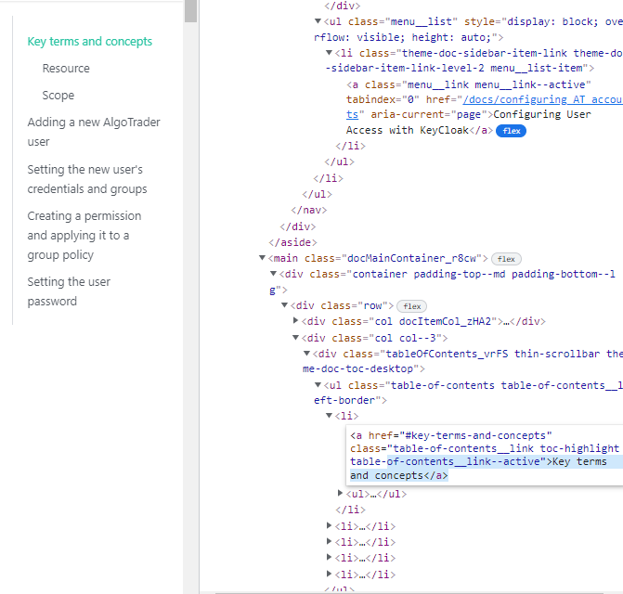Open Creating a permission group policy section
623x594 pixels.
tap(84, 235)
